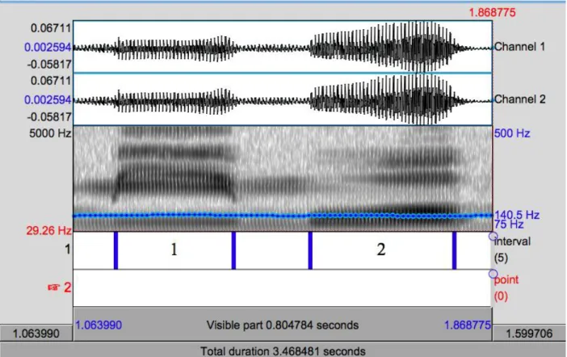567x357 pixels.
Task: Click the empty interval between labels 1 and 2
Action: coord(272,250)
